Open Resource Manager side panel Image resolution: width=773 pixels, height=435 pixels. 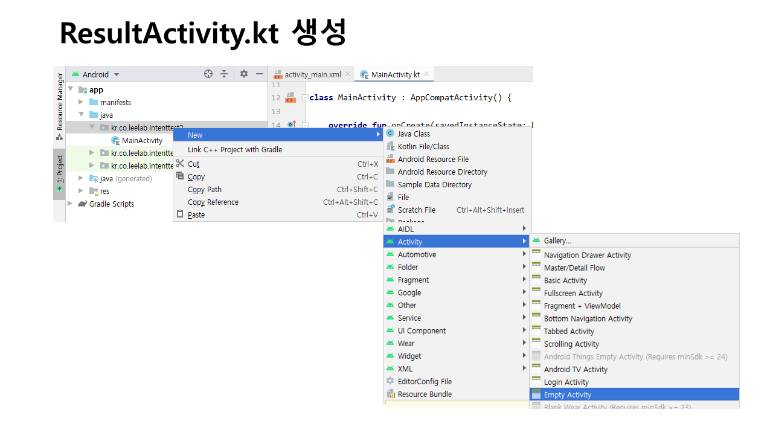[x=59, y=101]
